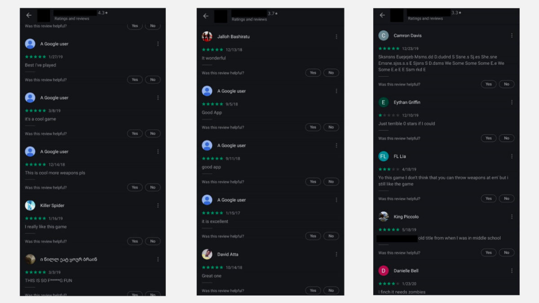Screen dimensions: 539x303
Task: Open options menu for David Atta's review
Action: click(x=336, y=255)
